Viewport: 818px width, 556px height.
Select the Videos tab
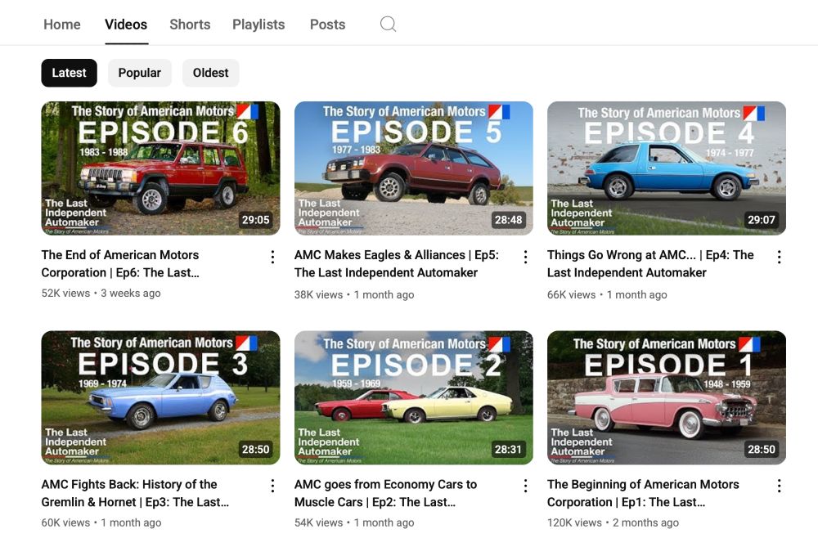[126, 25]
